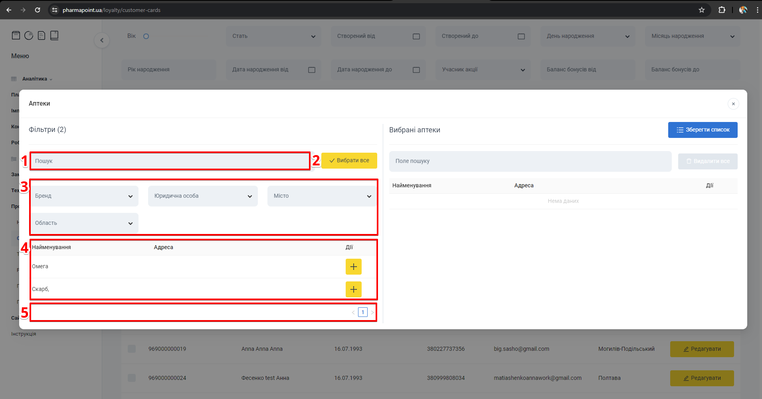Click the browser bookmark star icon
Viewport: 762px width, 399px height.
pyautogui.click(x=701, y=10)
